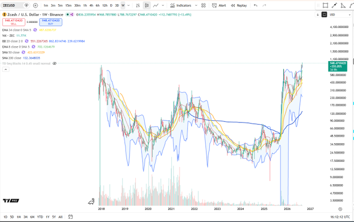The height and width of the screenshot is (222, 354).
Task: Select the Triangle drawing tool
Action: coord(343,5)
